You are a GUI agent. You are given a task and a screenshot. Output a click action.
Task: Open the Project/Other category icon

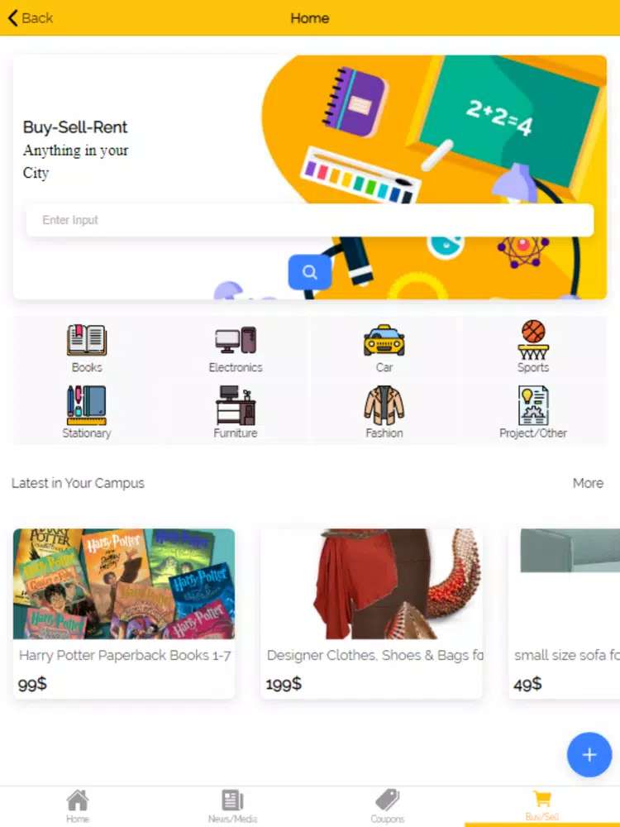[533, 405]
